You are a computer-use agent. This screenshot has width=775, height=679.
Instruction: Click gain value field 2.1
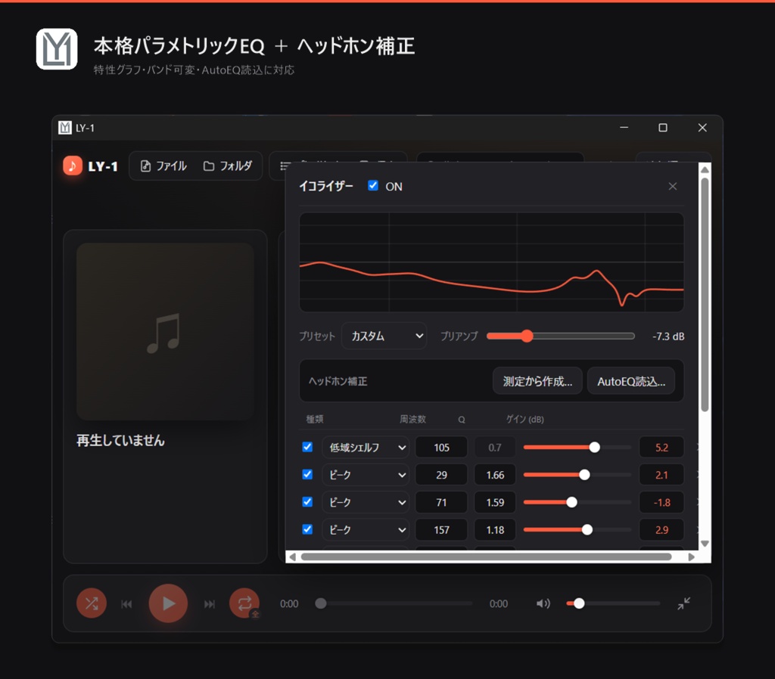click(661, 475)
